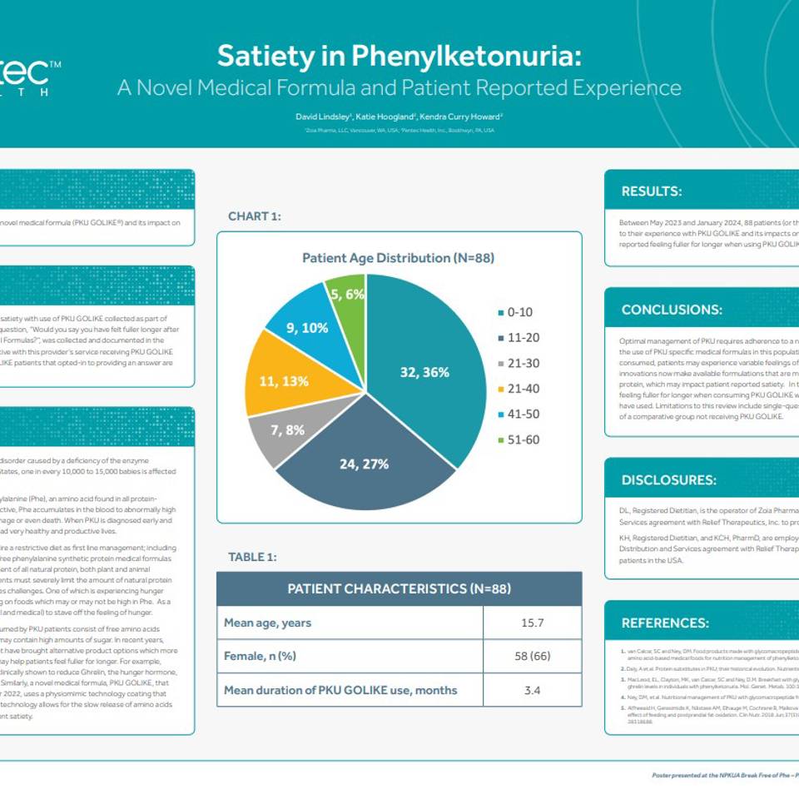The width and height of the screenshot is (799, 799).
Task: Click the RESULTS section heading
Action: 652,191
